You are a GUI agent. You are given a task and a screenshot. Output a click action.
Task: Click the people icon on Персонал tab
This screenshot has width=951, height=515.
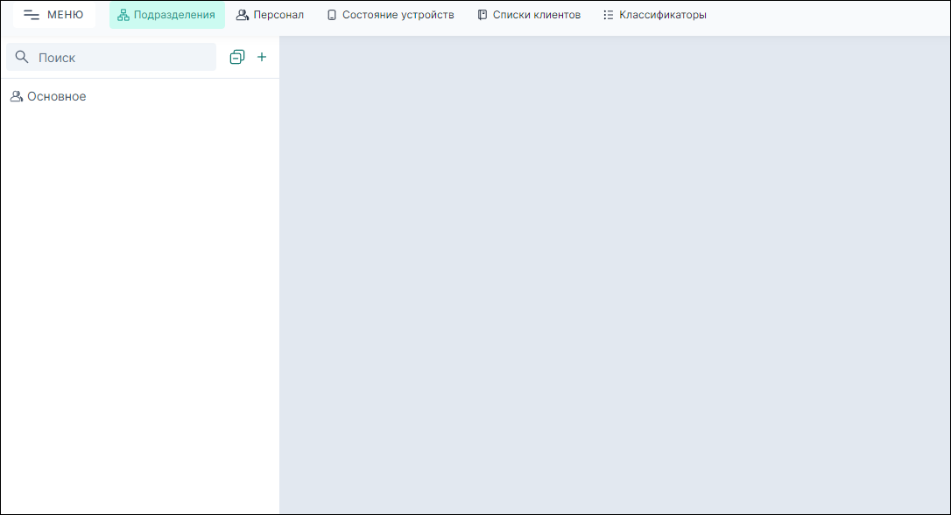click(242, 15)
